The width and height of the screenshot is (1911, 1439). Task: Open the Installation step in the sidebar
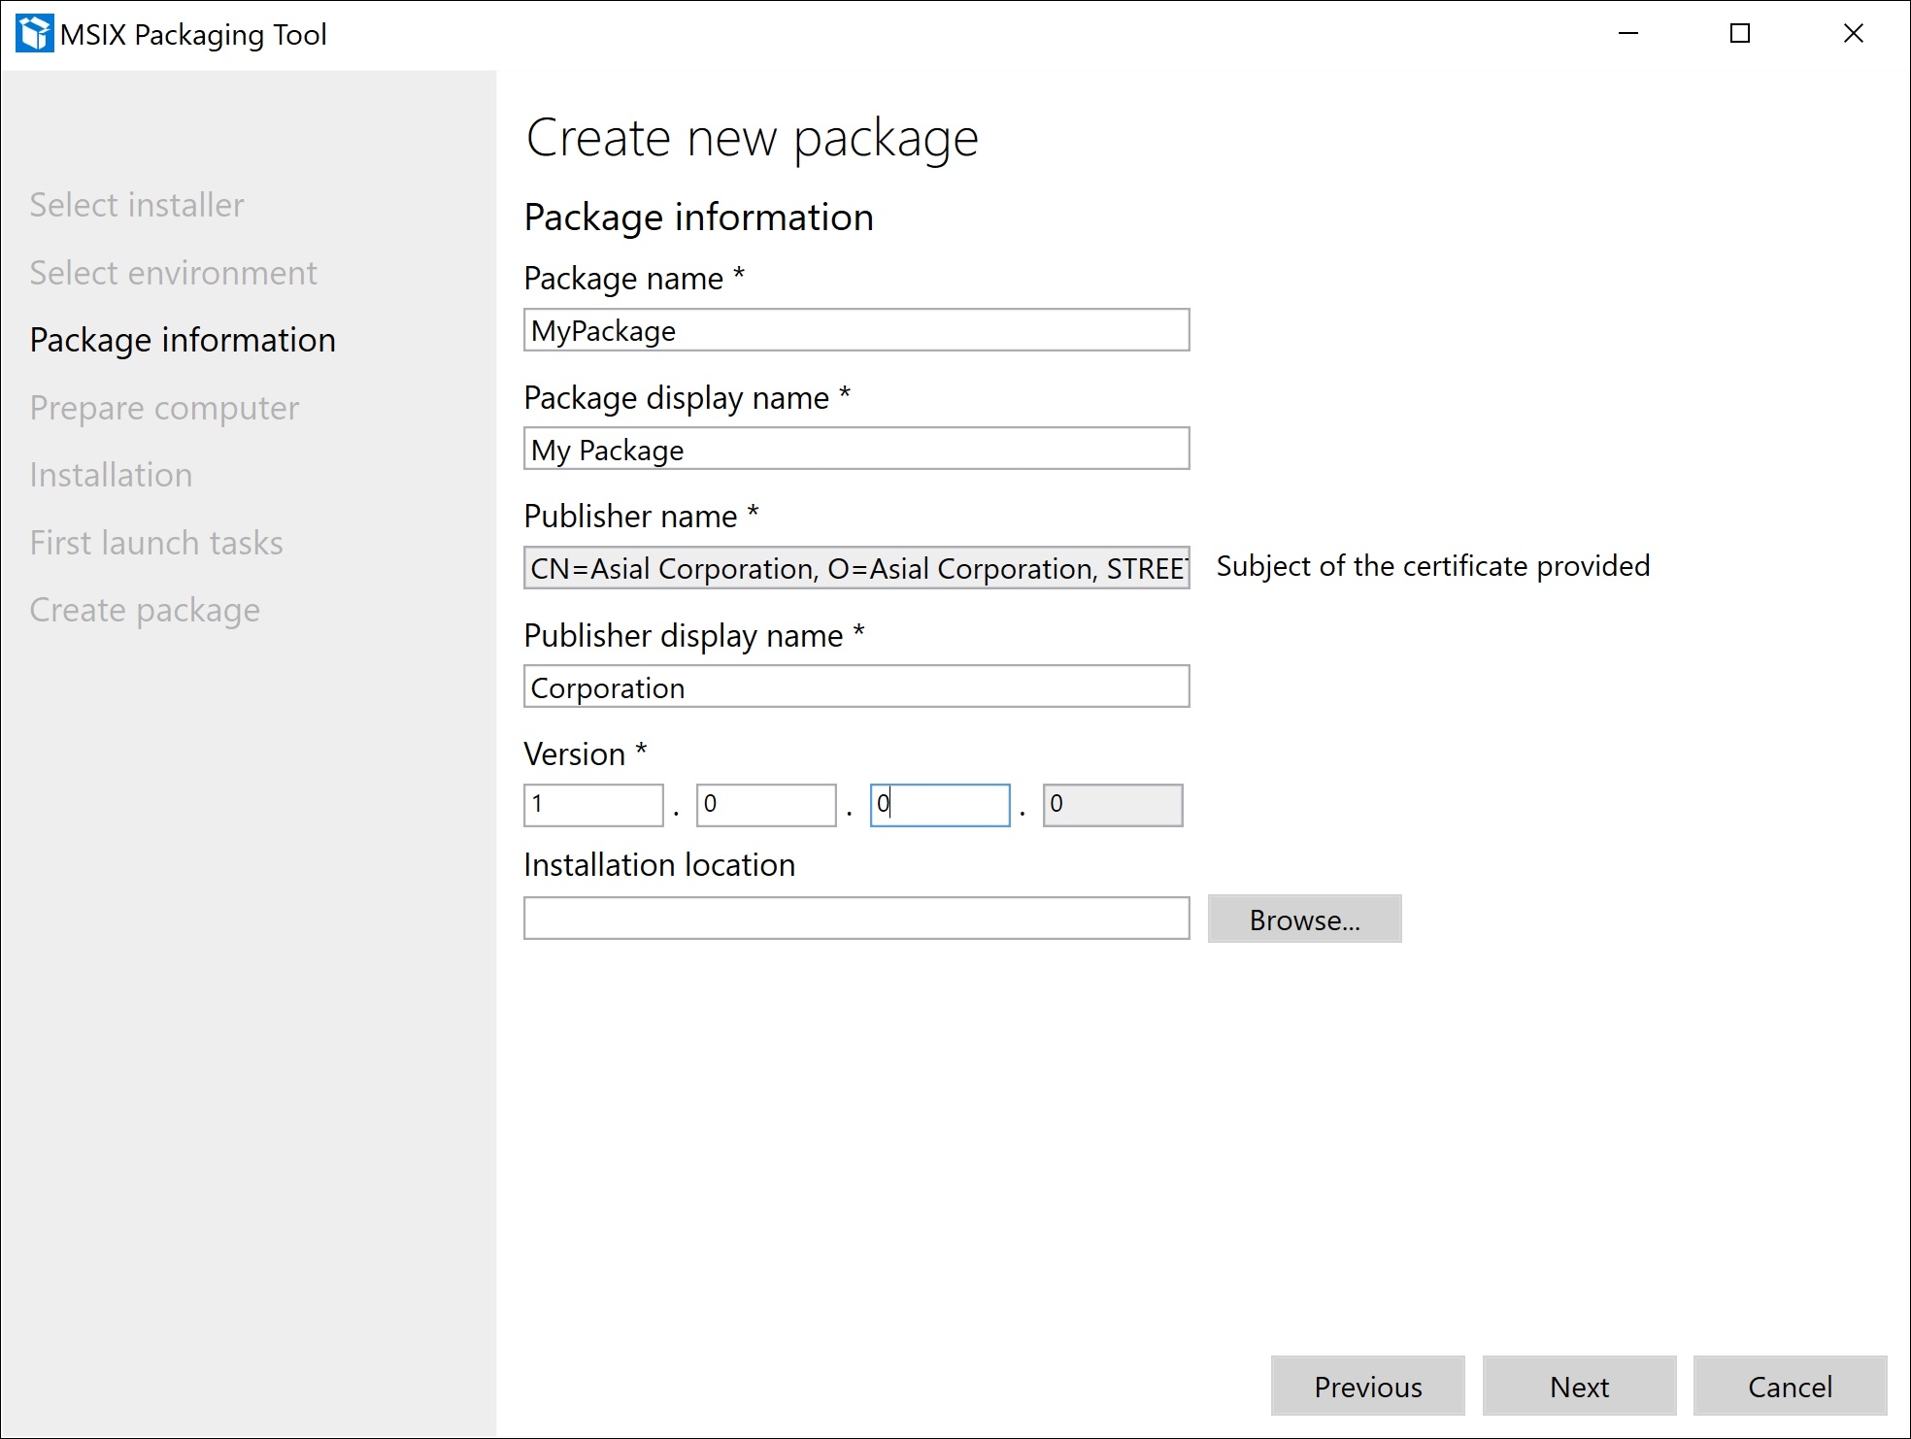pyautogui.click(x=111, y=475)
